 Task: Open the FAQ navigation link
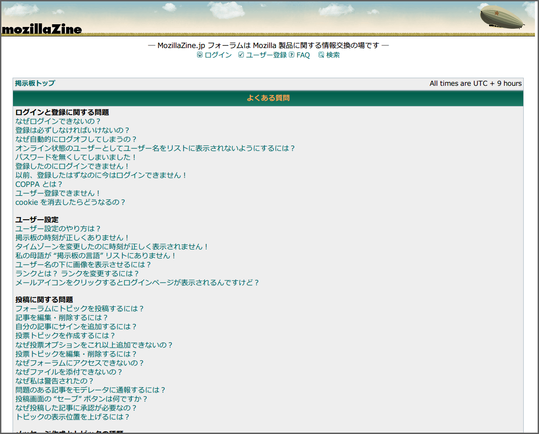pos(303,55)
